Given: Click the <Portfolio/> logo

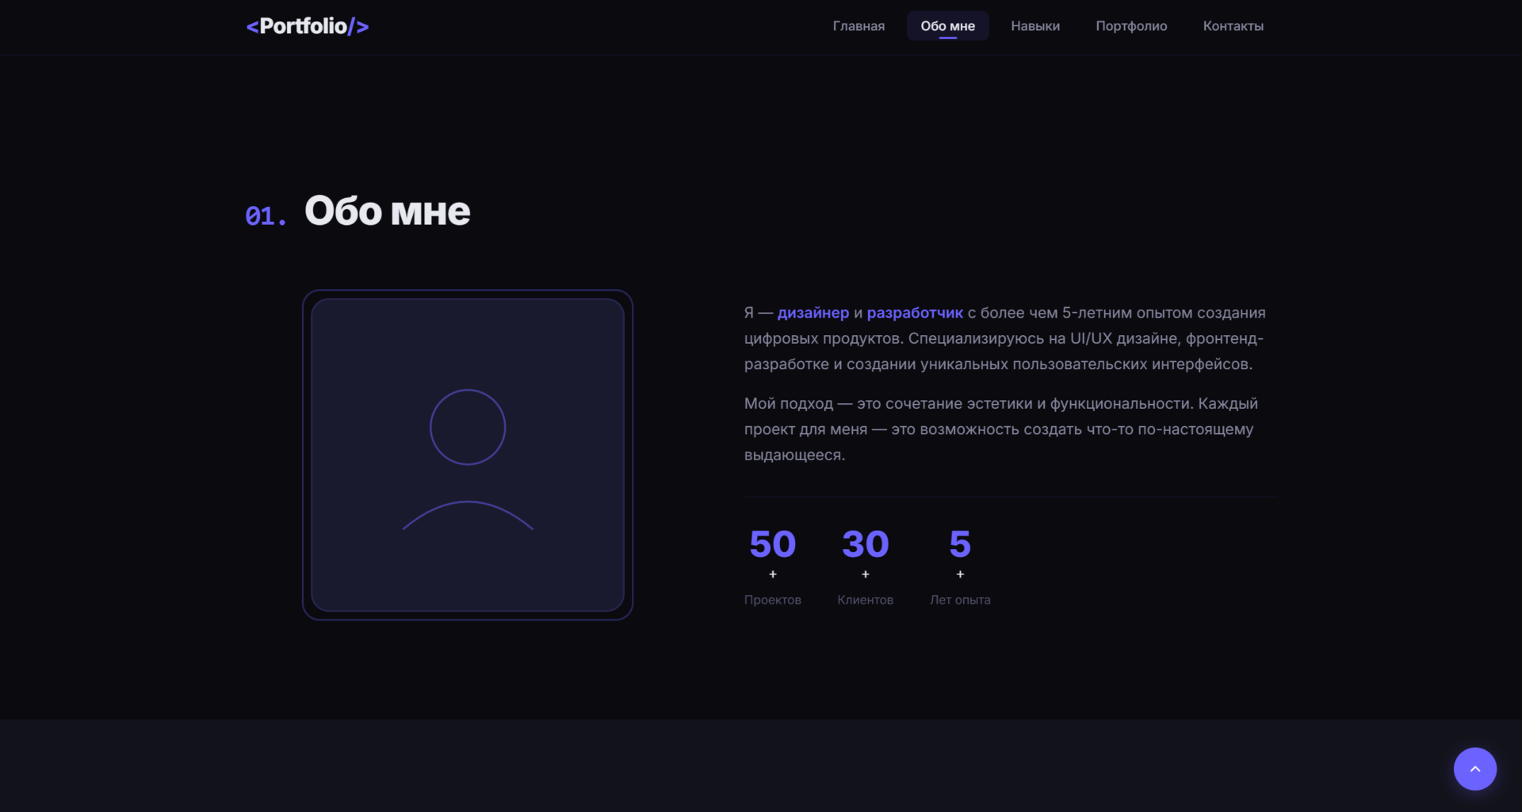Looking at the screenshot, I should click(308, 26).
